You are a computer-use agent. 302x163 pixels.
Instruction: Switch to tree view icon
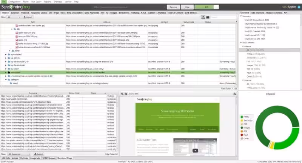click(203, 17)
